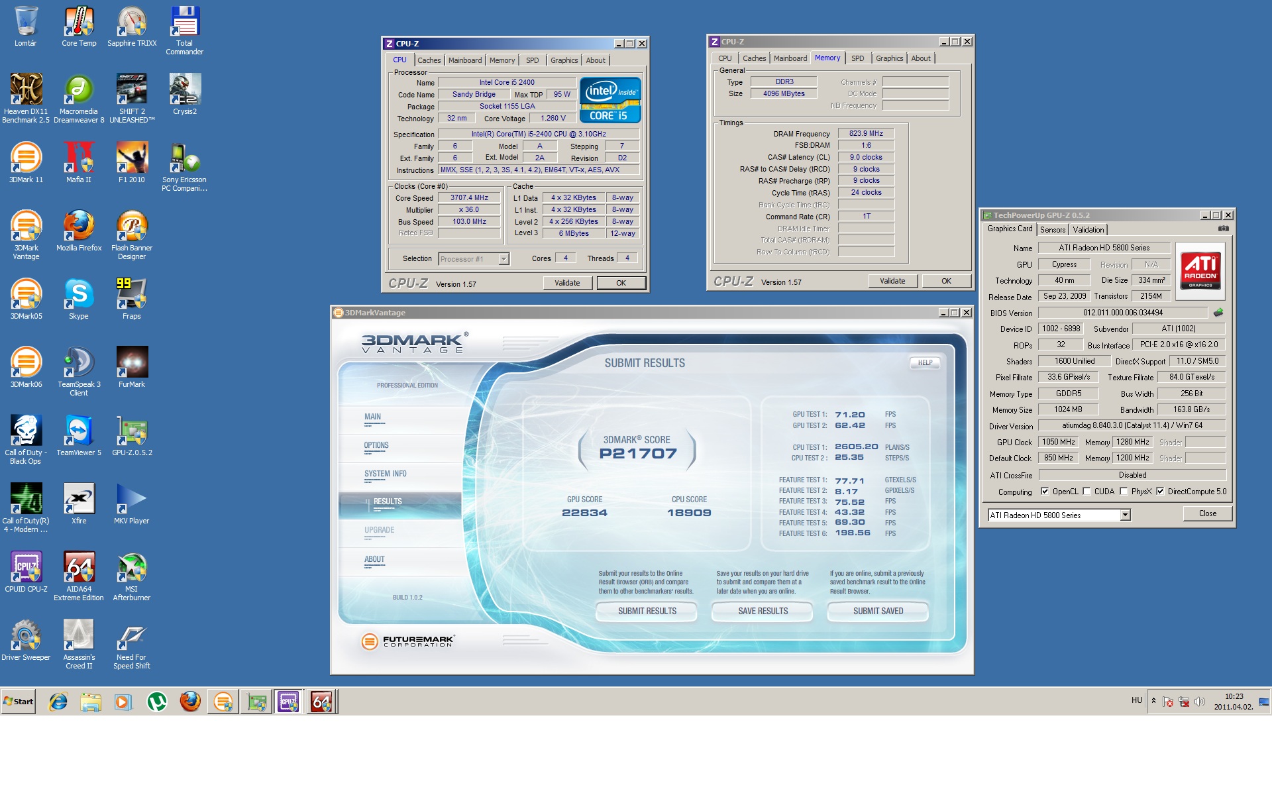Open the Sensors tab in GPU-Z
The image size is (1272, 795).
[x=1052, y=230]
